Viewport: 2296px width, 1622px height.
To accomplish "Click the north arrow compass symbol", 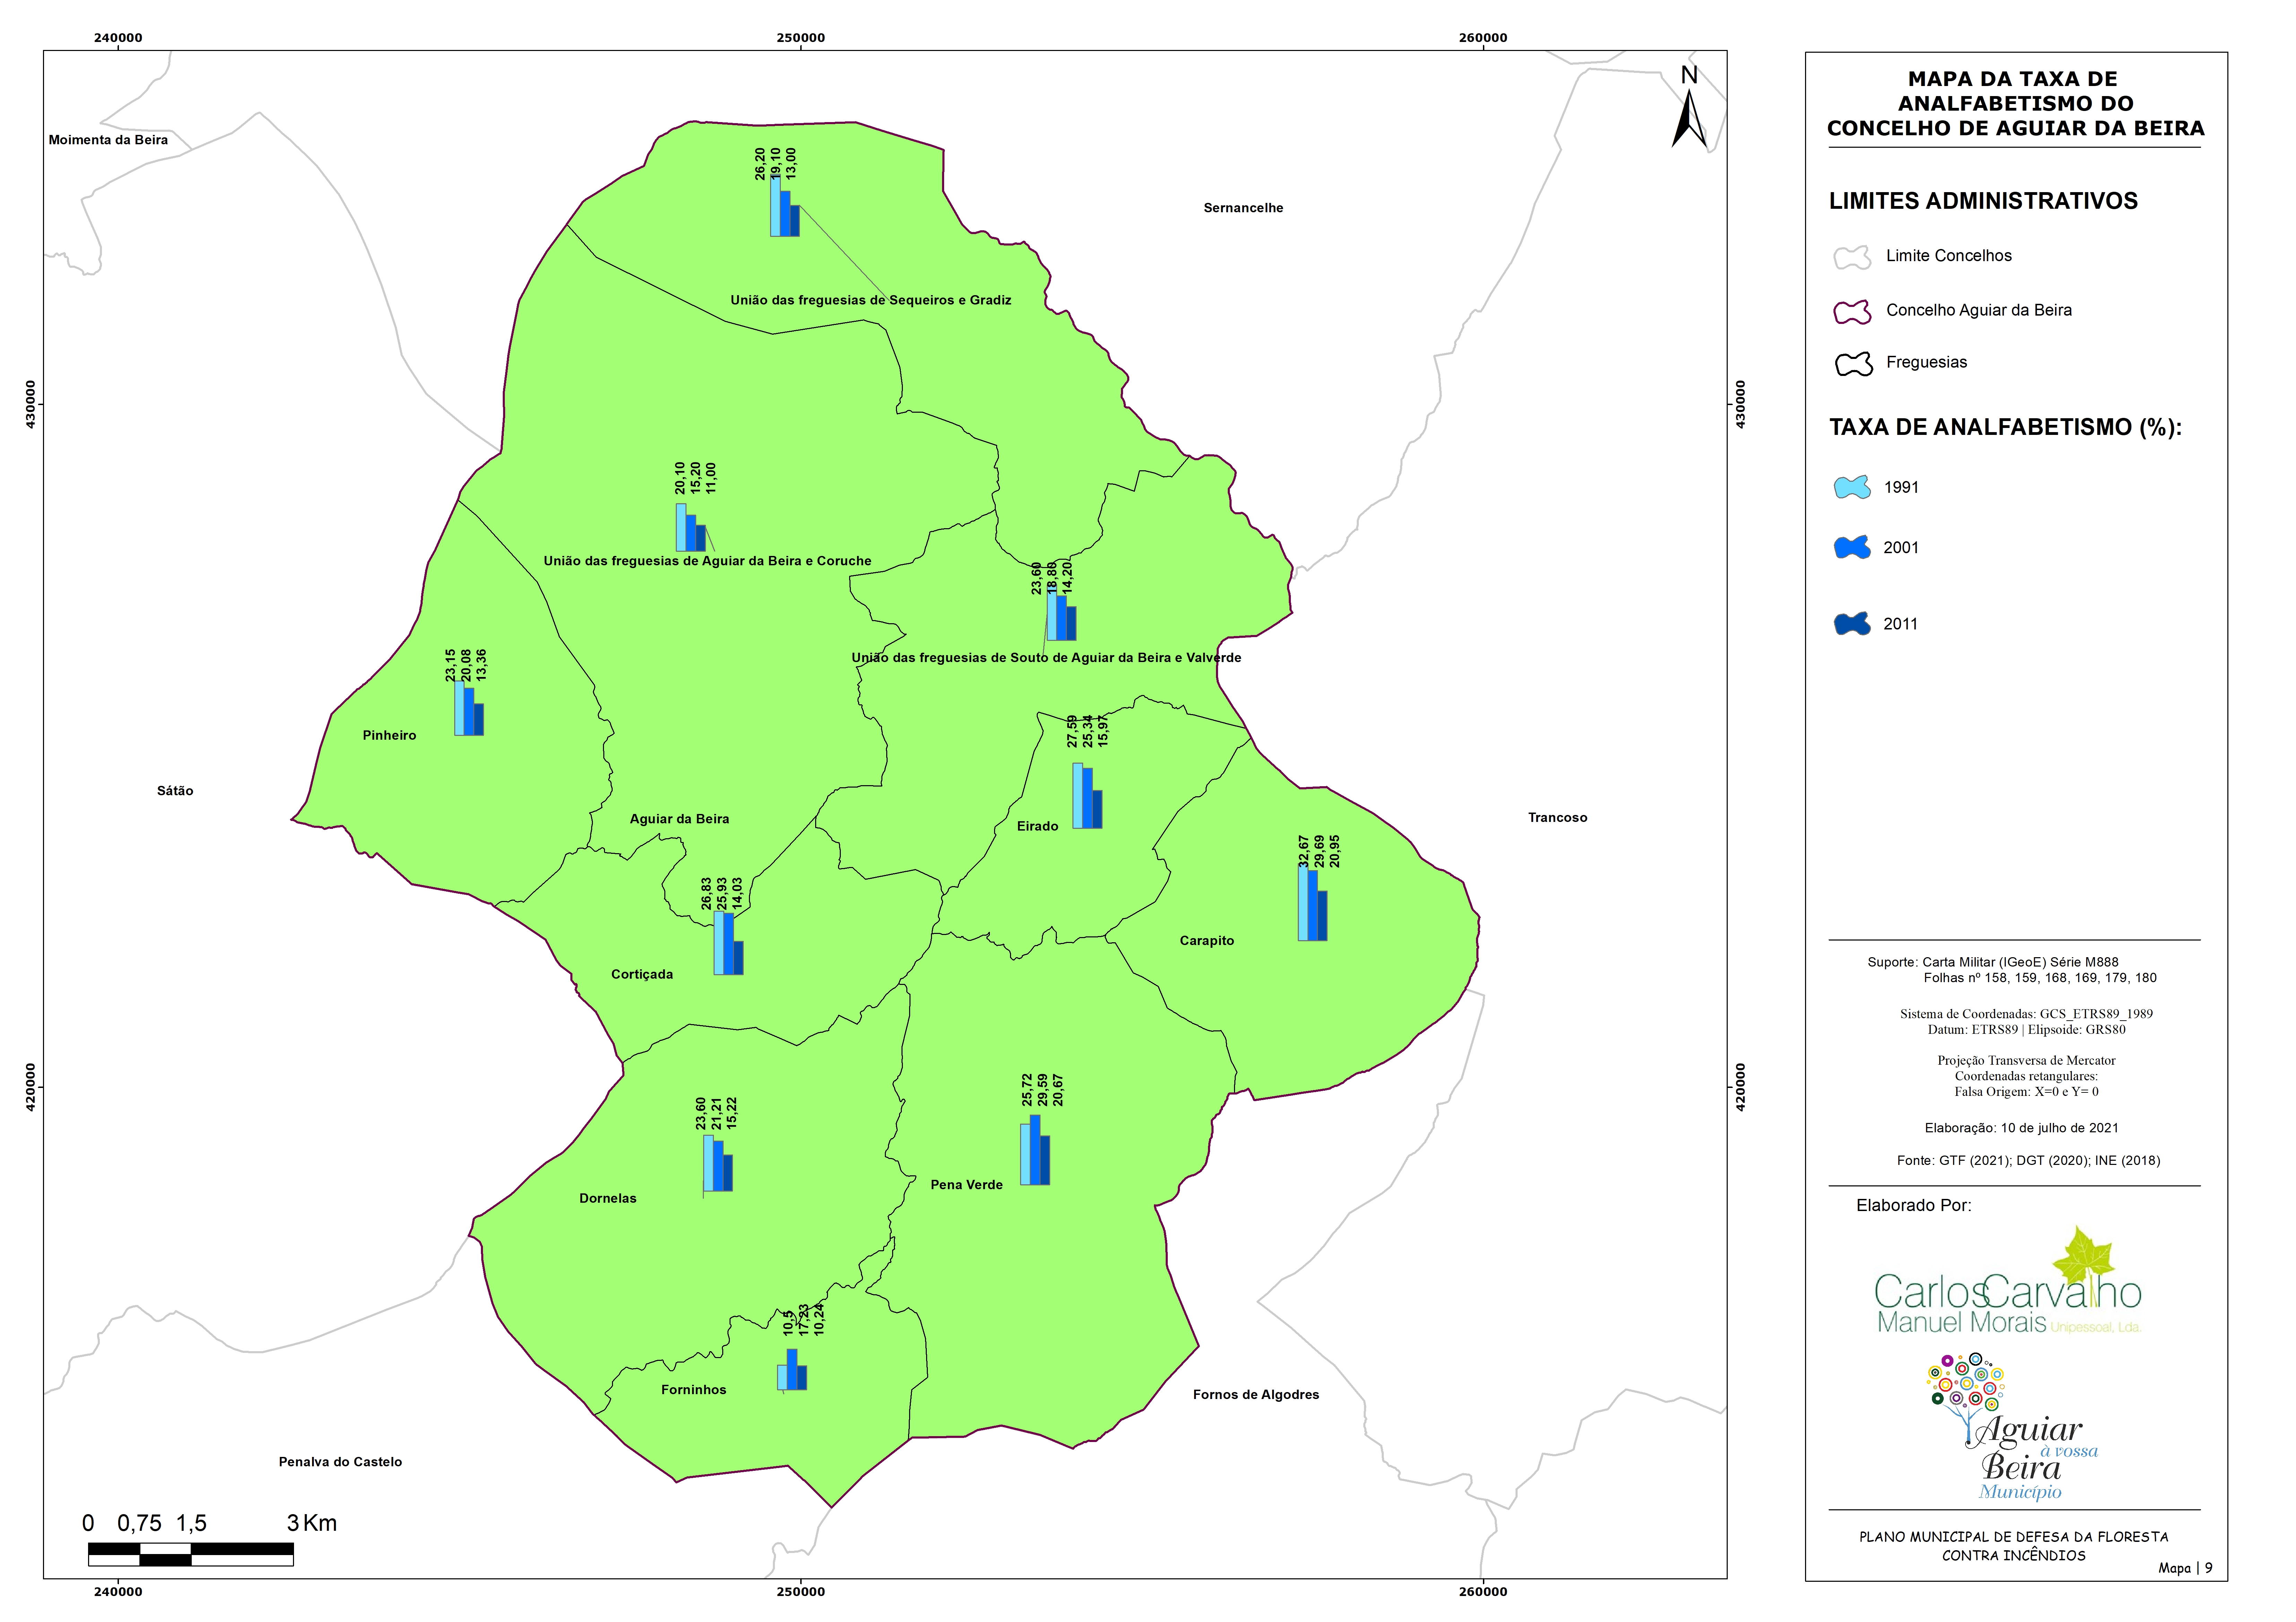I will click(1689, 108).
